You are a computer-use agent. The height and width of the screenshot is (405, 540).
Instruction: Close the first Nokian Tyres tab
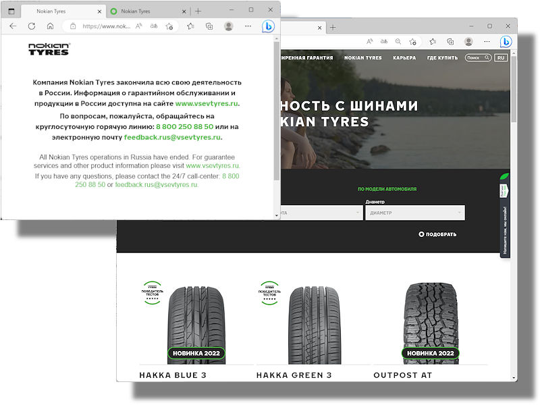pyautogui.click(x=99, y=11)
